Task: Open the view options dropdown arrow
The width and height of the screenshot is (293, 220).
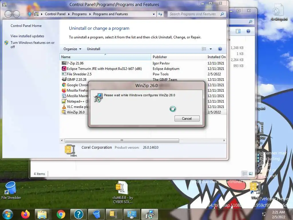Action: coord(211,49)
